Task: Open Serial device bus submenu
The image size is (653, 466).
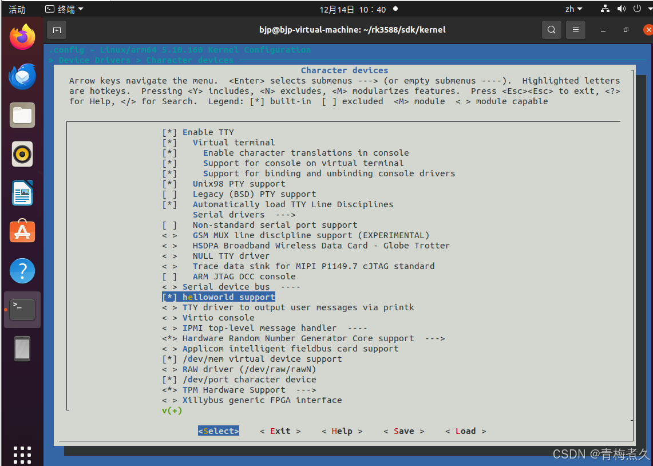Action: click(231, 286)
